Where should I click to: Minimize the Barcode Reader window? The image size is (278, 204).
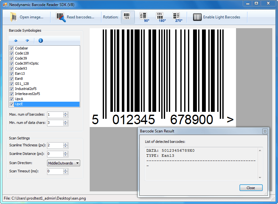pos(248,3)
